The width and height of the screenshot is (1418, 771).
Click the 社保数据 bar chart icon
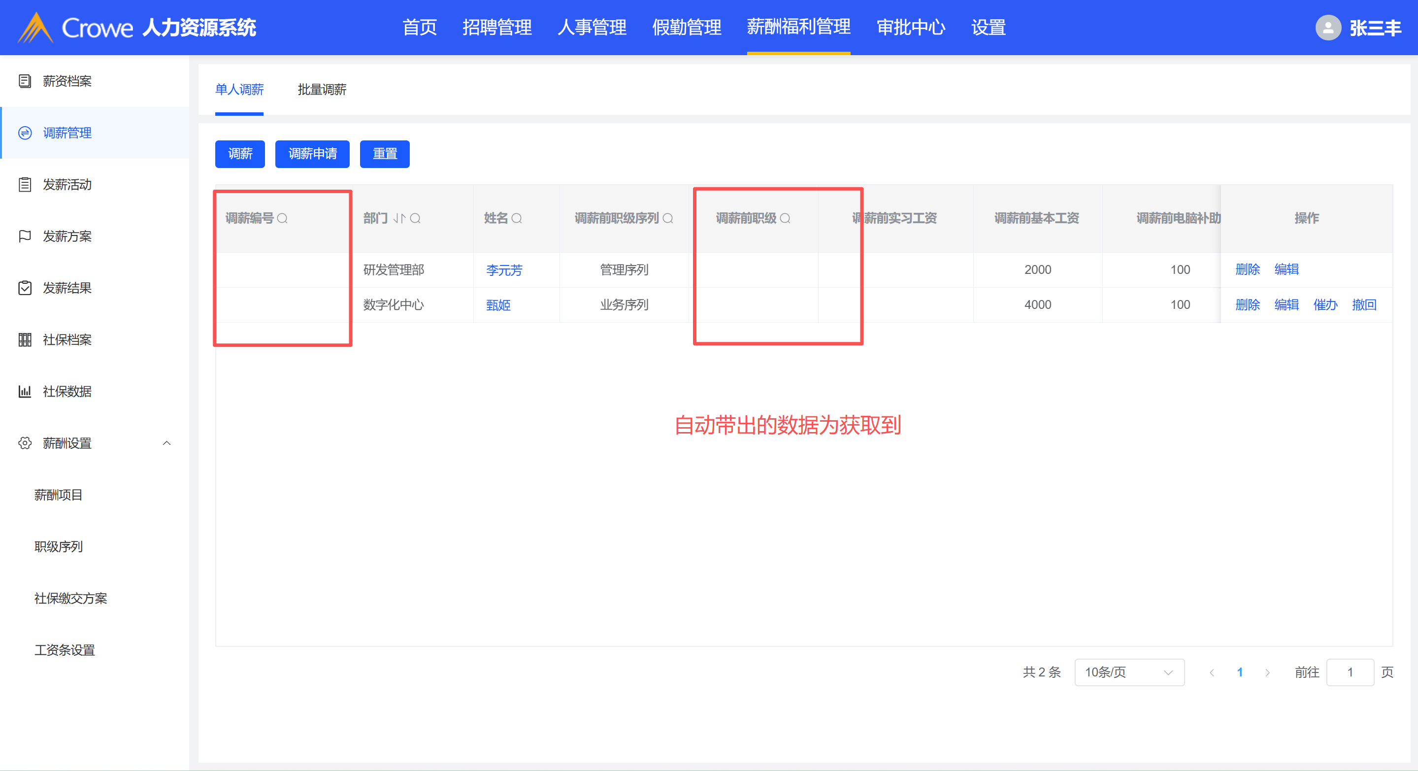click(25, 392)
